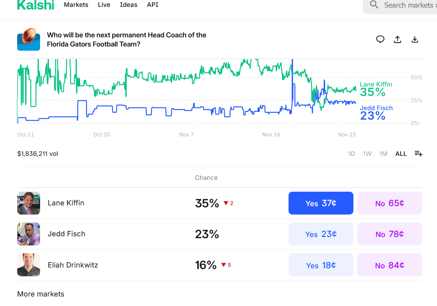Click the Search markets input field
437x306 pixels.
tap(409, 5)
